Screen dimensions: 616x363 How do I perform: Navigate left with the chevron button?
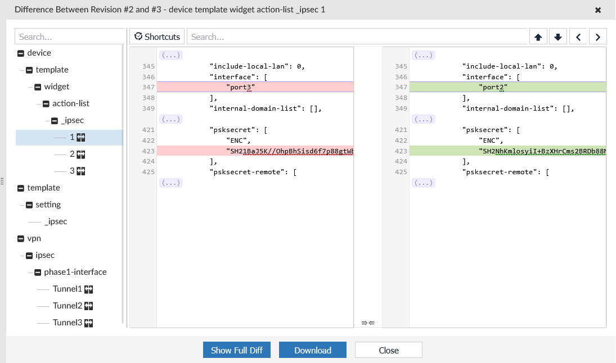(x=578, y=36)
